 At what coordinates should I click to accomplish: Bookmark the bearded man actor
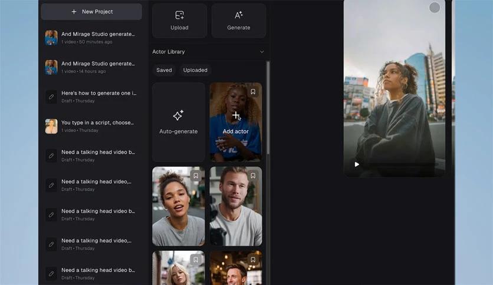(253, 176)
